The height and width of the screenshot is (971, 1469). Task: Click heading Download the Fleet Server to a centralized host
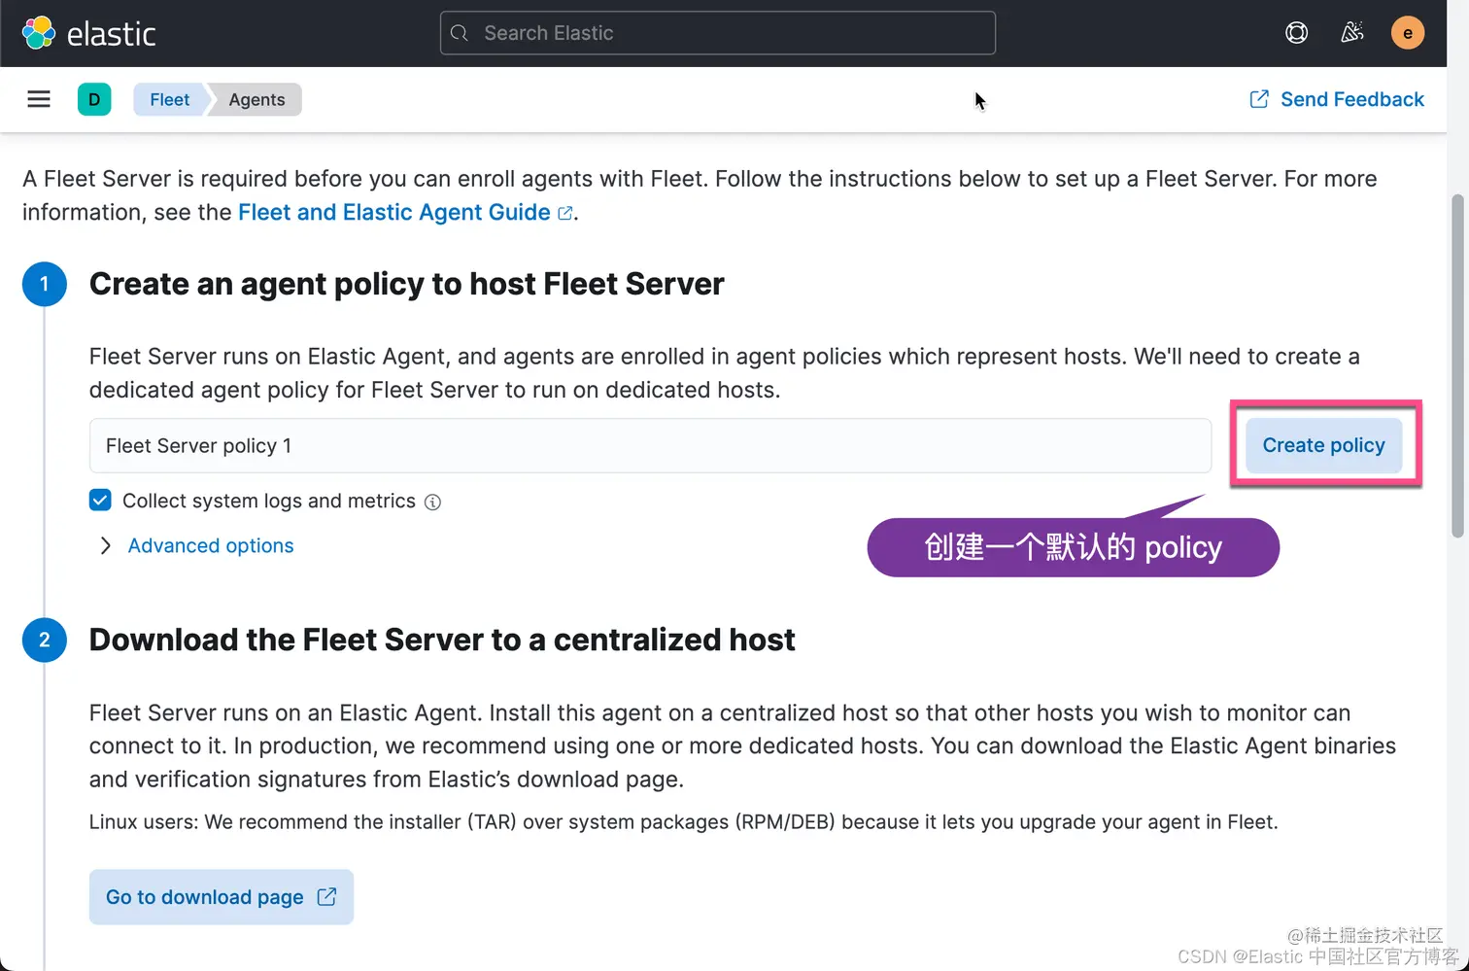point(442,640)
